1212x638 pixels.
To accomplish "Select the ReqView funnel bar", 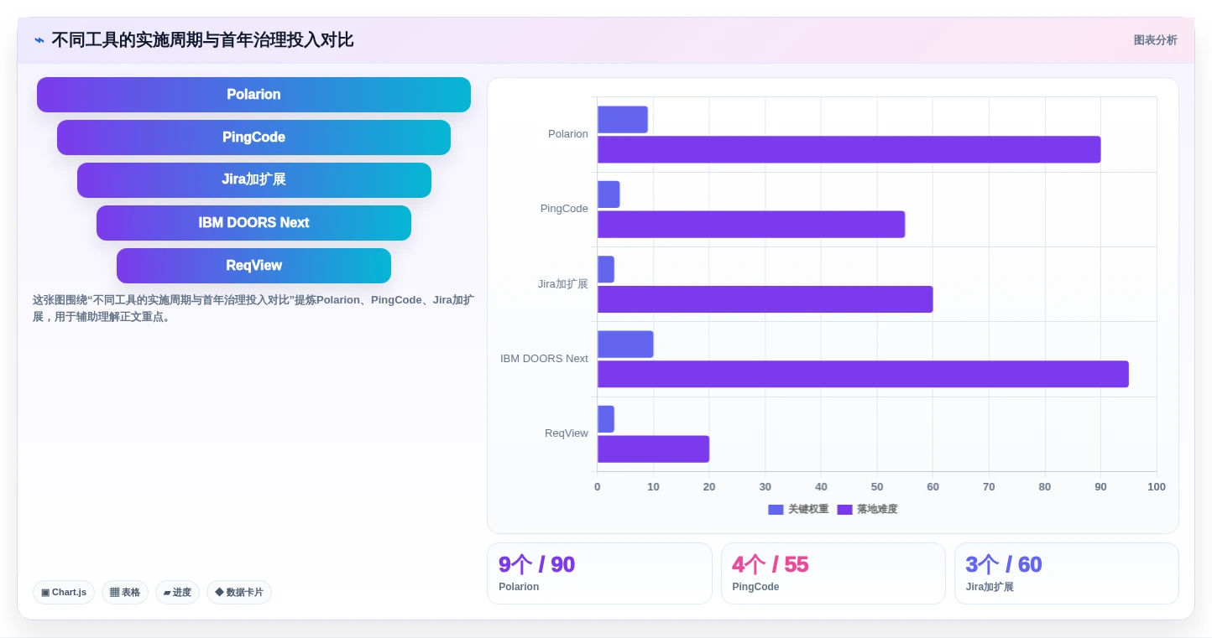I will 253,266.
